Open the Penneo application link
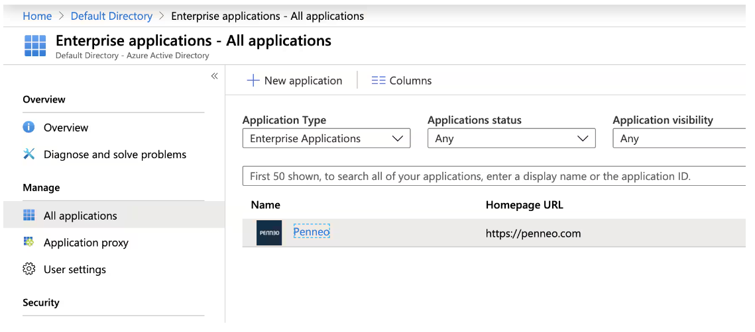The image size is (755, 332). 312,231
